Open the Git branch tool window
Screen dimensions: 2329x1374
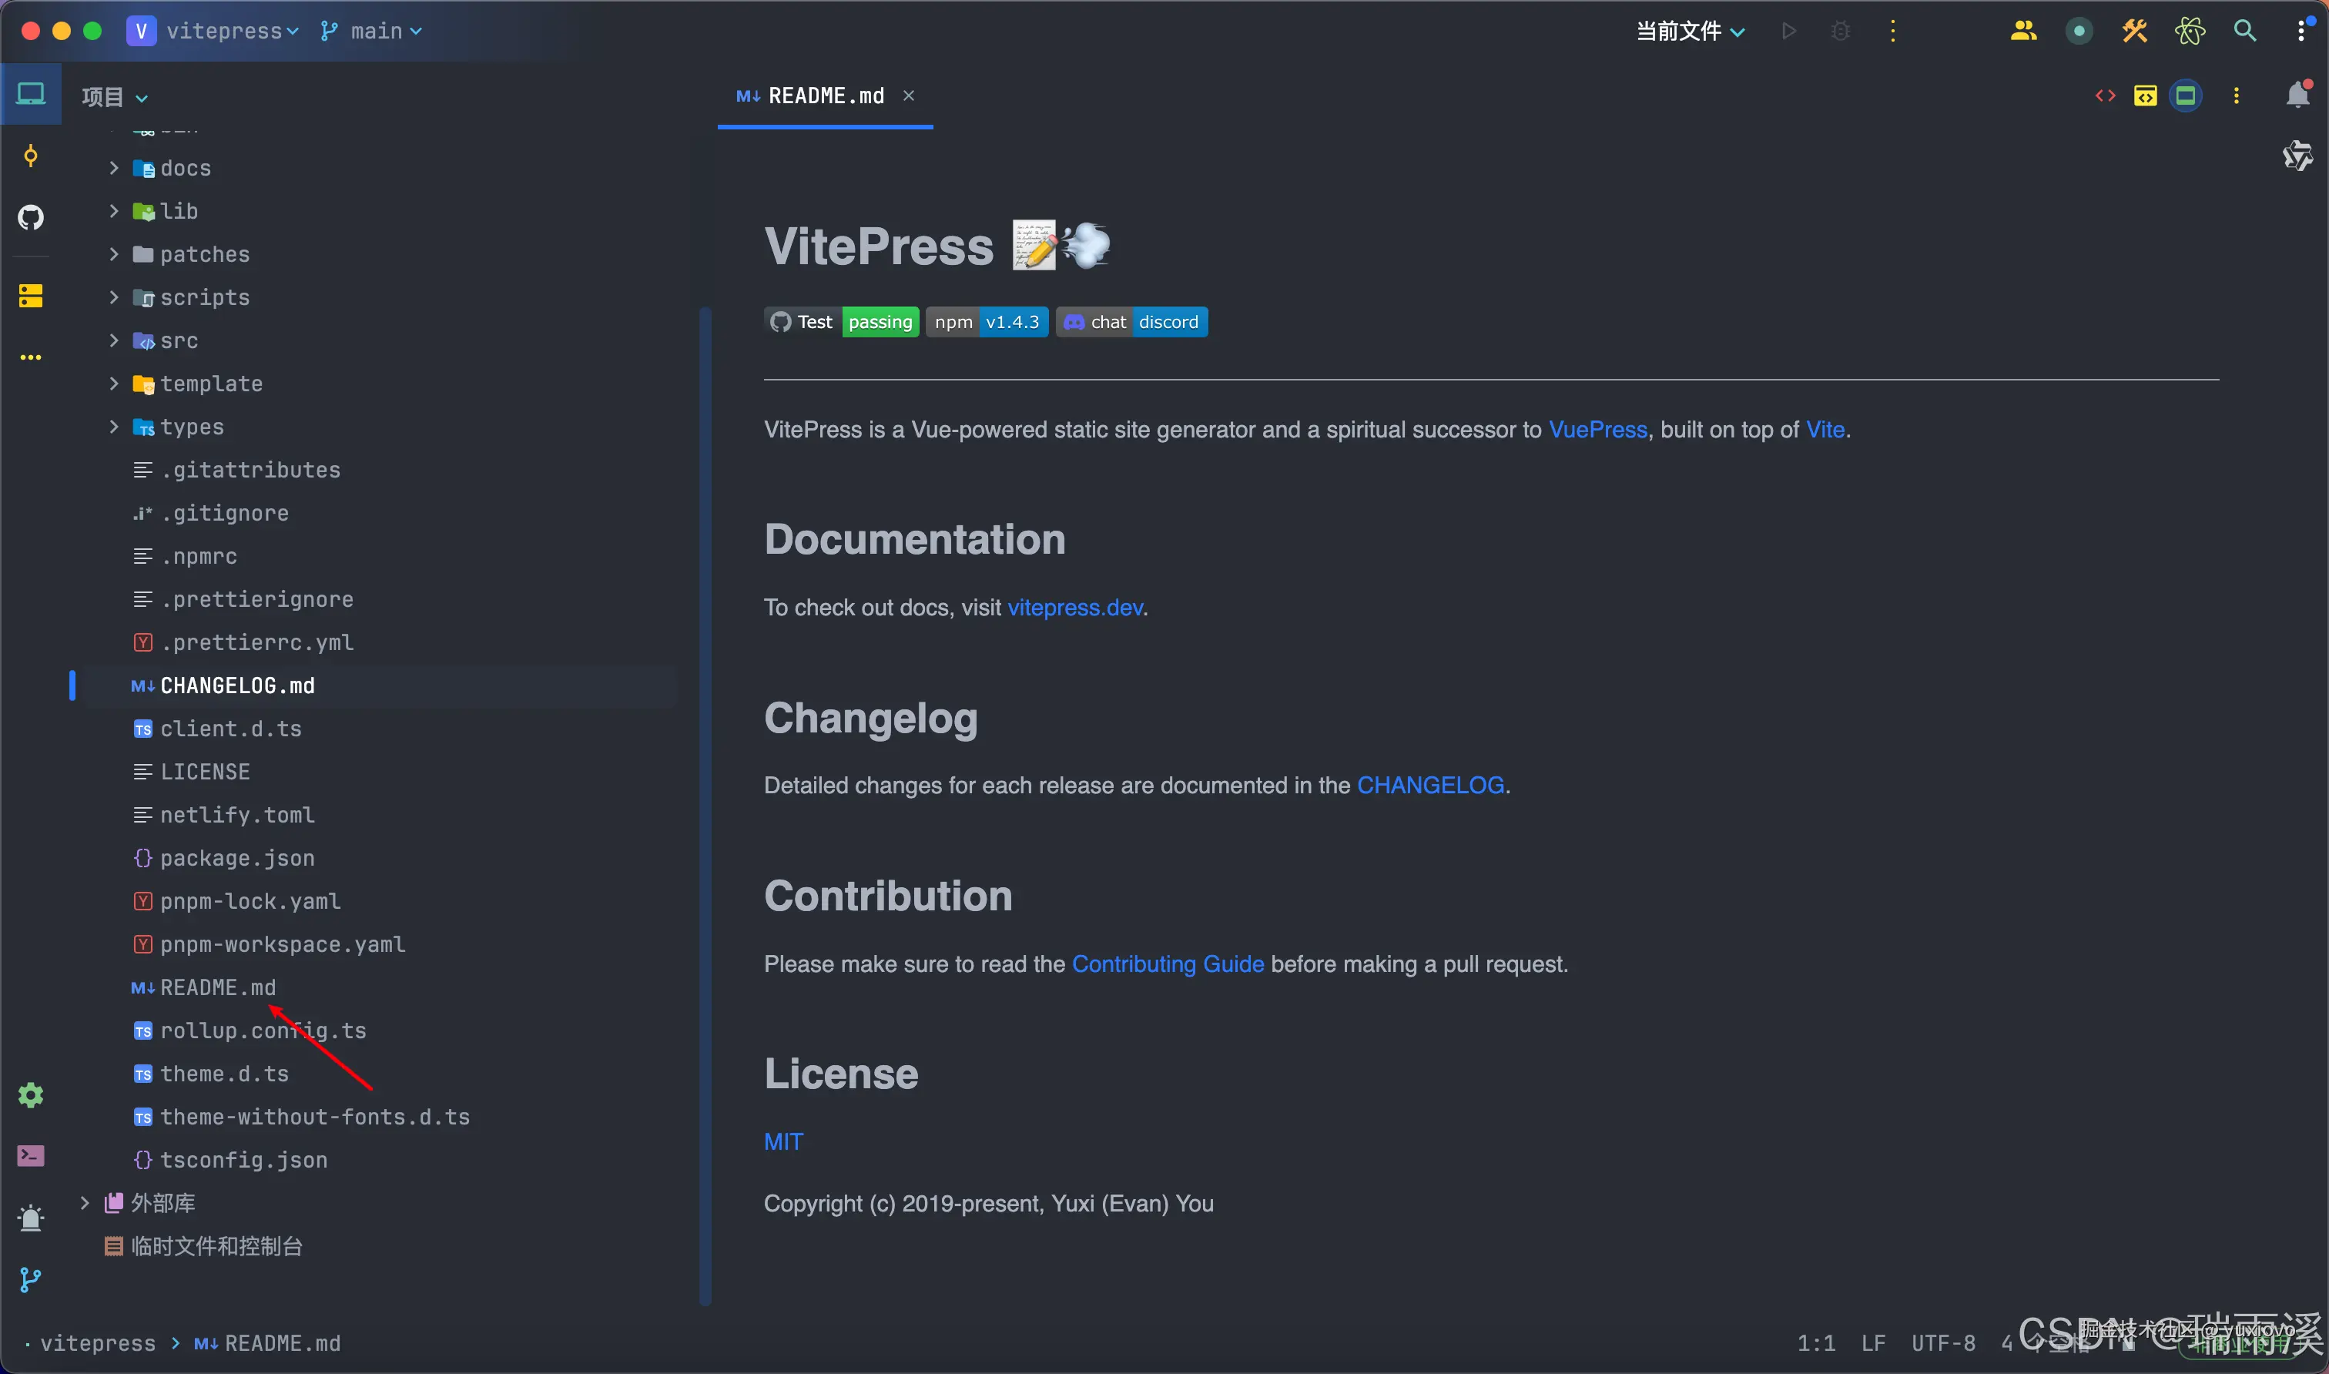(x=31, y=1279)
